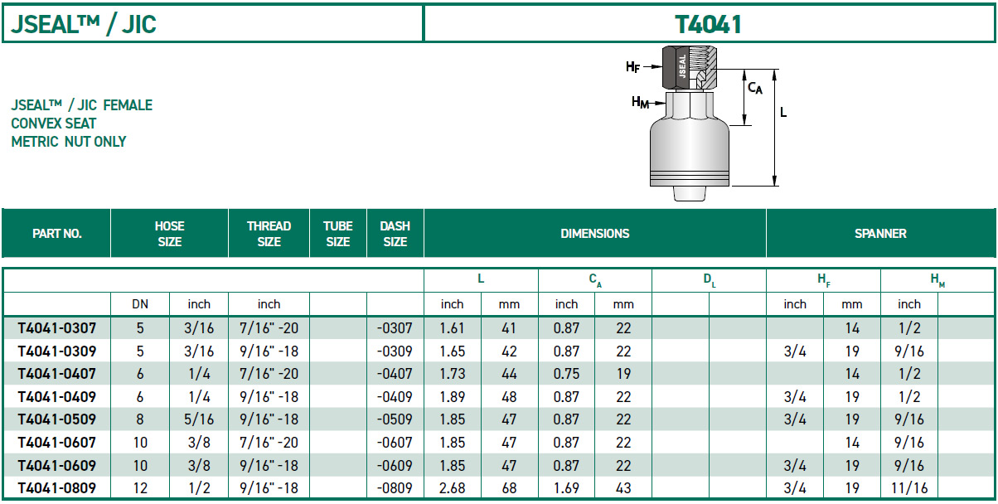Click hose size 1/2 inch in T4041-0809 row
Image resolution: width=998 pixels, height=504 pixels.
(199, 488)
